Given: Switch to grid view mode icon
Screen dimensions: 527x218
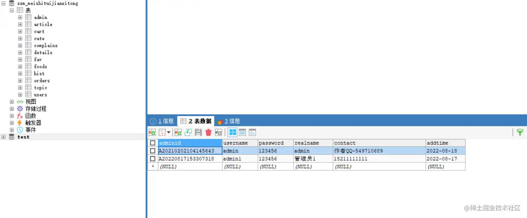Looking at the screenshot, I should click(x=232, y=132).
